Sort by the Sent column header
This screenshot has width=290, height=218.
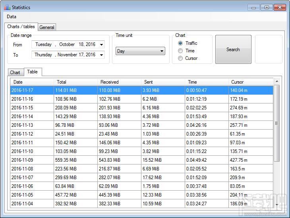(x=163, y=82)
